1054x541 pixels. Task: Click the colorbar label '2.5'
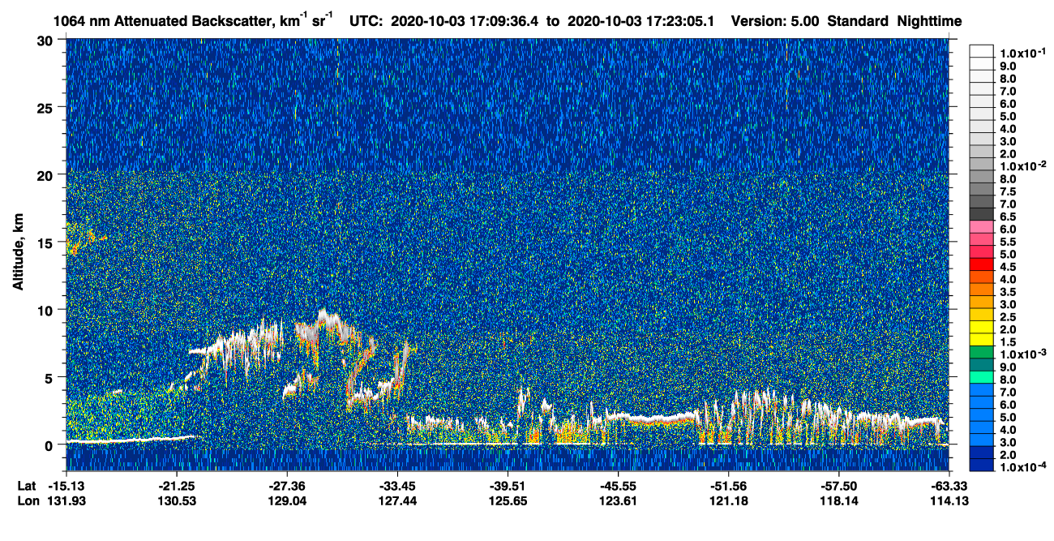[1008, 317]
